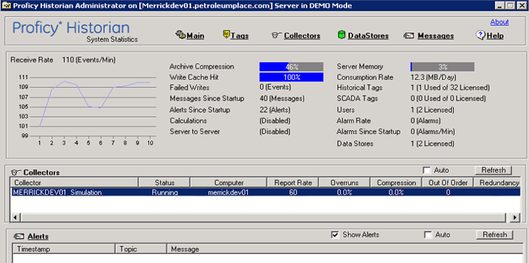Screen dimensions: 529x263
Task: Click the Collectors panel header icon
Action: click(x=16, y=172)
